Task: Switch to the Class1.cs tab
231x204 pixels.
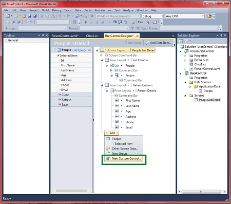Action: 92,36
